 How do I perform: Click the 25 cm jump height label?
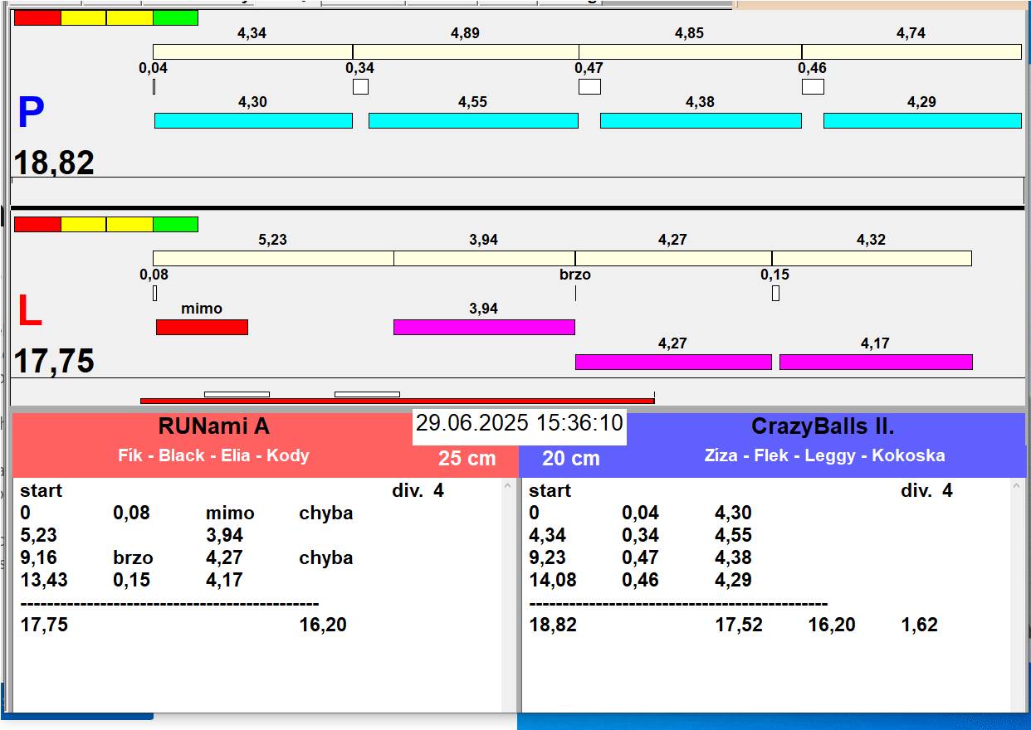click(467, 458)
